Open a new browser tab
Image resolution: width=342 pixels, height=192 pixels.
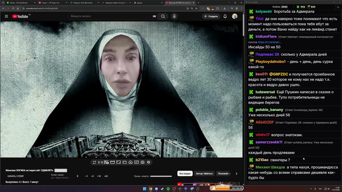[x=198, y=3]
